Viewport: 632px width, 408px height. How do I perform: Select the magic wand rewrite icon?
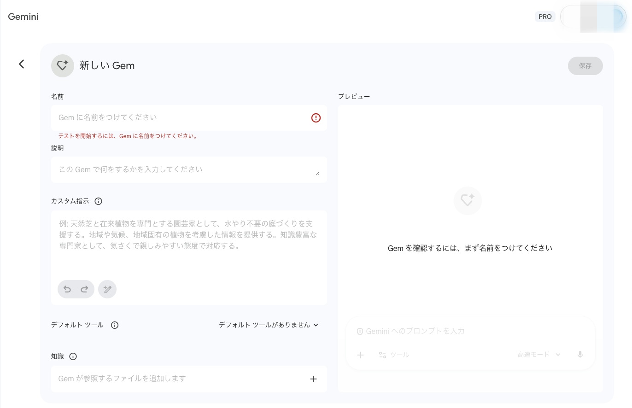pyautogui.click(x=107, y=289)
